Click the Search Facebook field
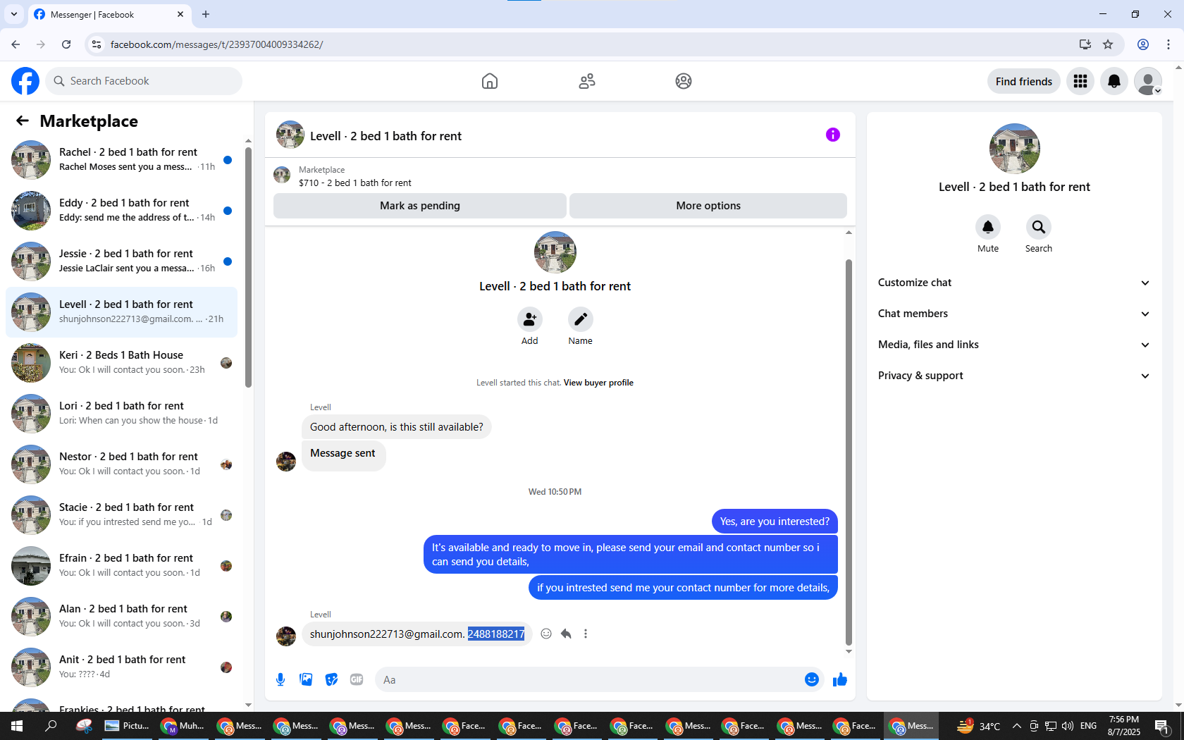The width and height of the screenshot is (1184, 740). [144, 81]
